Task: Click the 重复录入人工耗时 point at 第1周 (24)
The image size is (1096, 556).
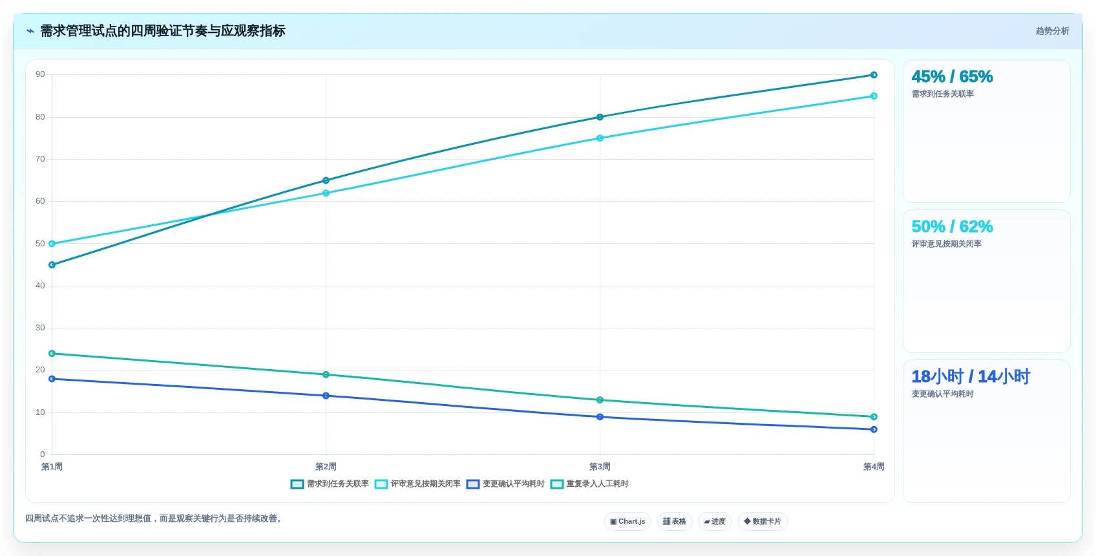Action: tap(52, 354)
